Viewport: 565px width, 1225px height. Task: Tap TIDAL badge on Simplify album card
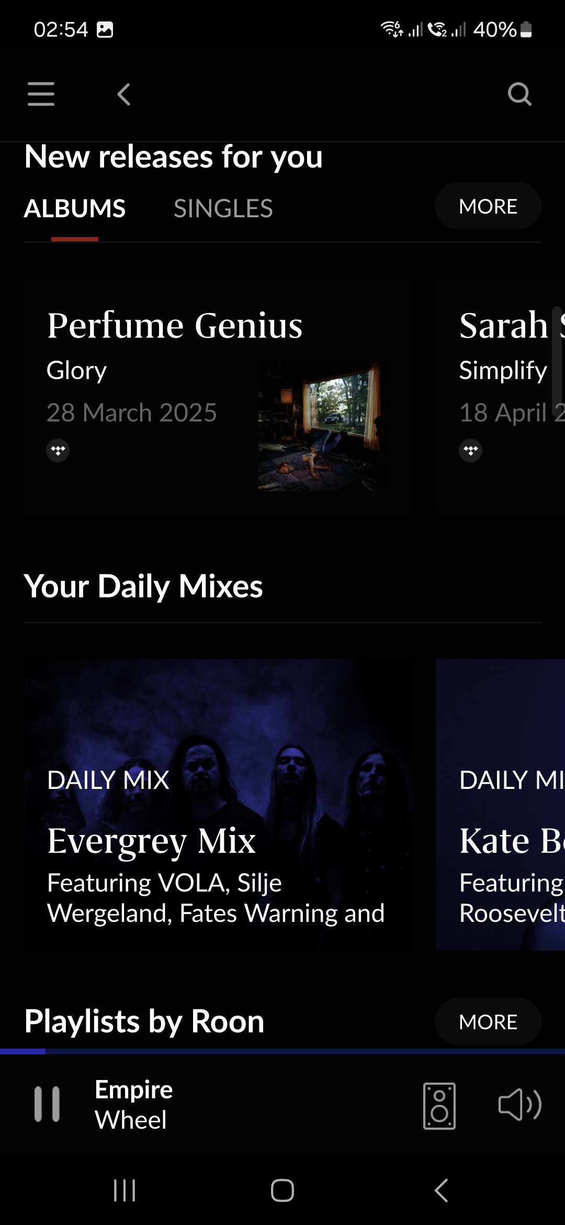point(471,450)
